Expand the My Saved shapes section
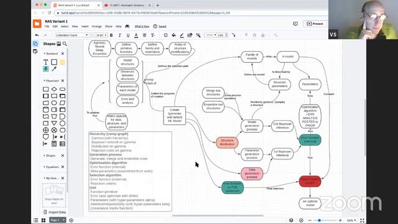 [51, 179]
